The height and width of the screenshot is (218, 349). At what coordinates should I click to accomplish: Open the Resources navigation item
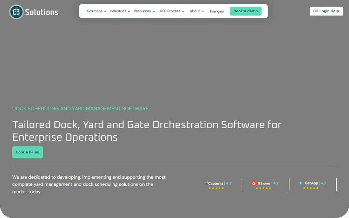point(142,11)
